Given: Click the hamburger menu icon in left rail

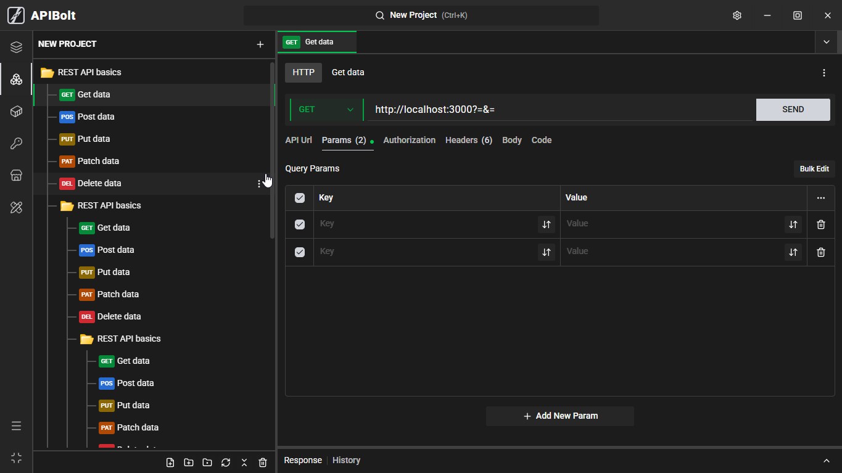Looking at the screenshot, I should tap(17, 426).
